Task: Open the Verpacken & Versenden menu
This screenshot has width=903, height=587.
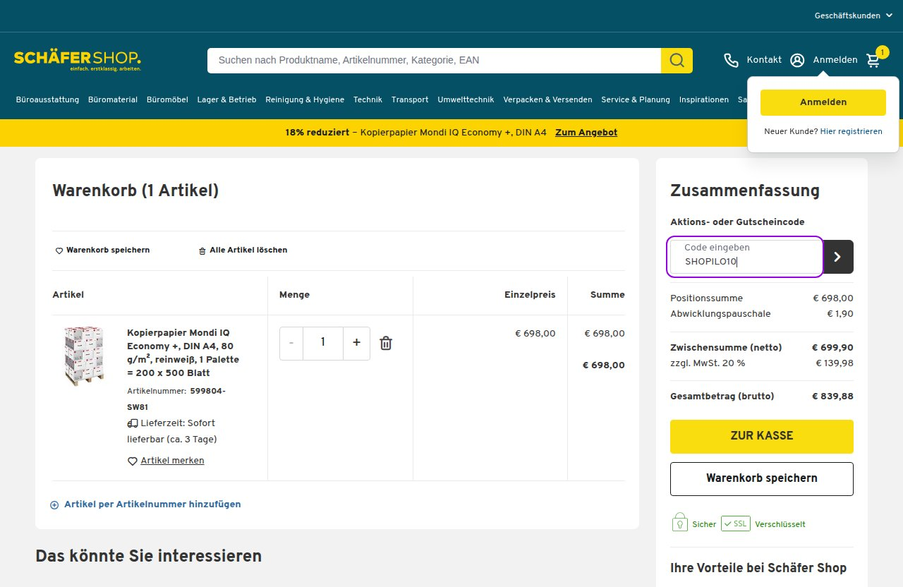Action: [547, 99]
